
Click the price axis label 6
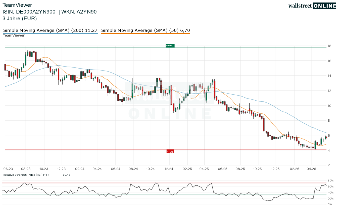(x=328, y=135)
